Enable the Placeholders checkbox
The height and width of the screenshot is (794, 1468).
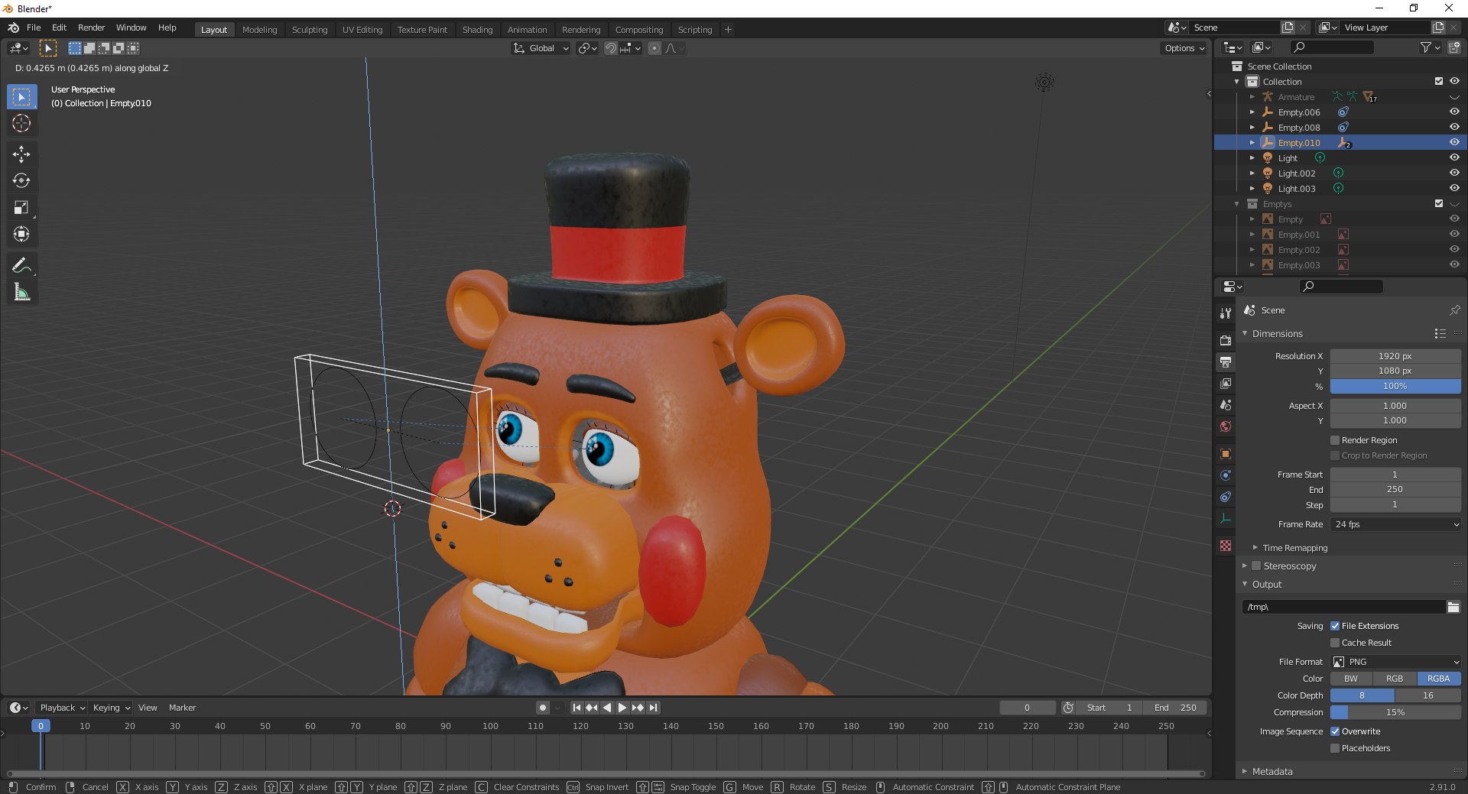[x=1335, y=748]
